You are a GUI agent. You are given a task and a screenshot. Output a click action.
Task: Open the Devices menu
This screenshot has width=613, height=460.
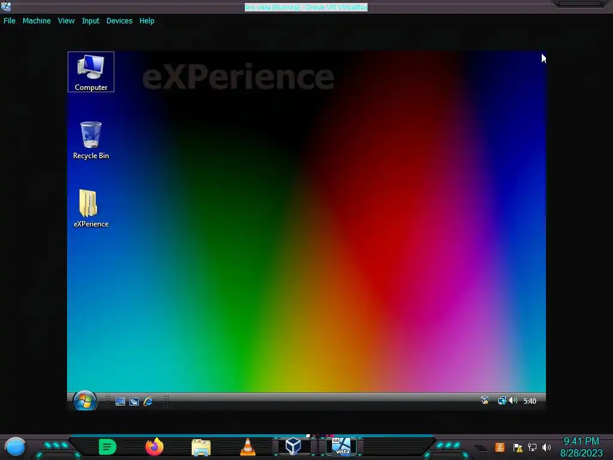tap(119, 21)
